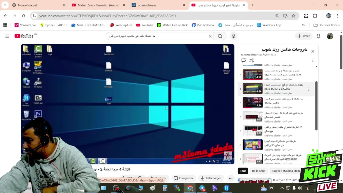Show hidden system tray icons
This screenshot has height=193, width=343.
[282, 188]
